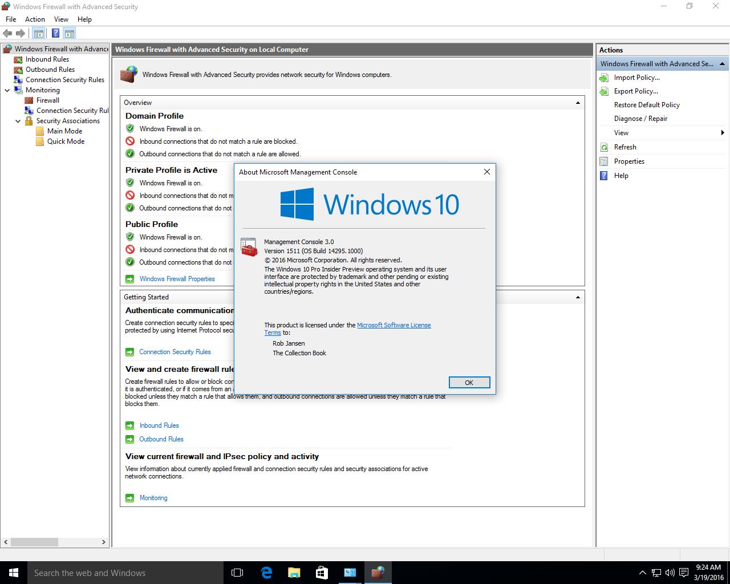
Task: Expand the View submenu arrow in Actions
Action: point(723,133)
